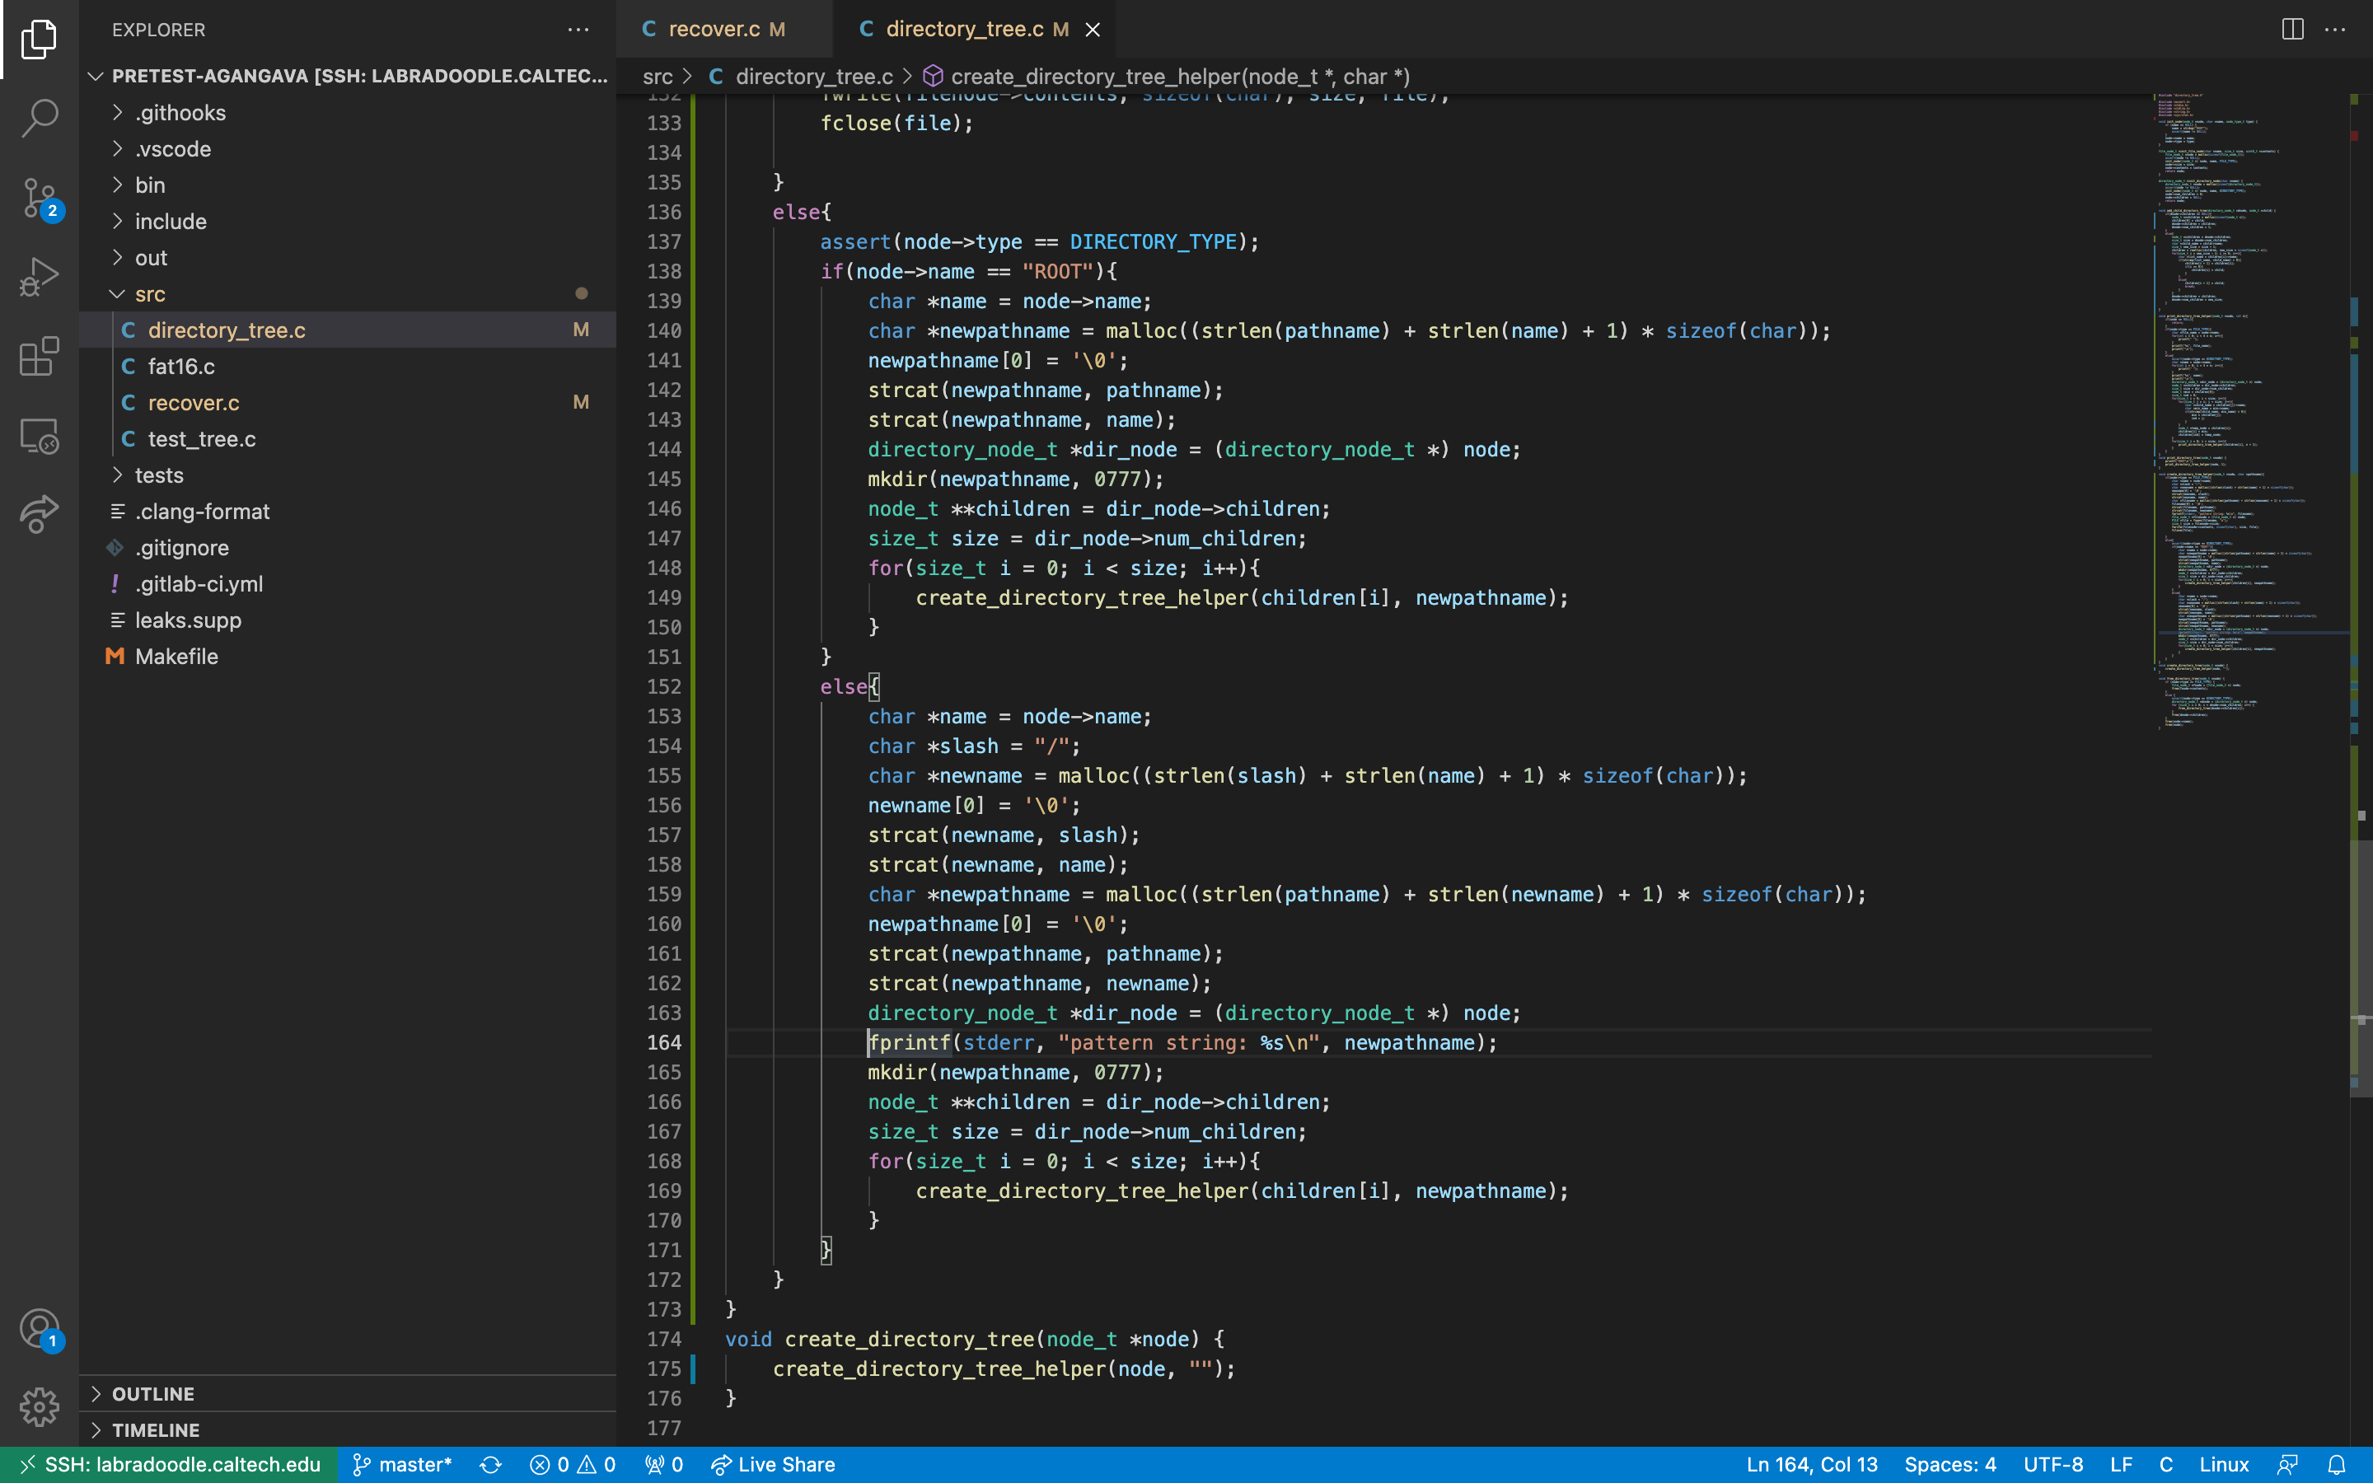2373x1483 pixels.
Task: Collapse the src folder
Action: (150, 294)
